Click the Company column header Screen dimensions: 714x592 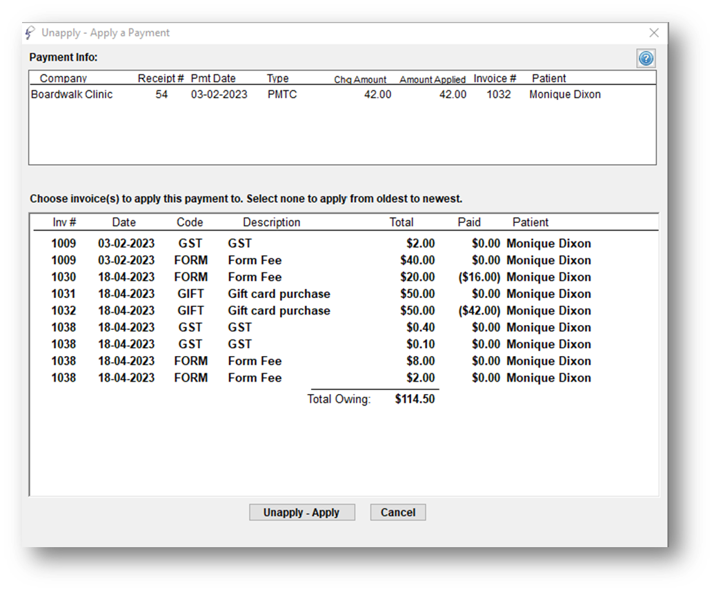click(x=63, y=79)
